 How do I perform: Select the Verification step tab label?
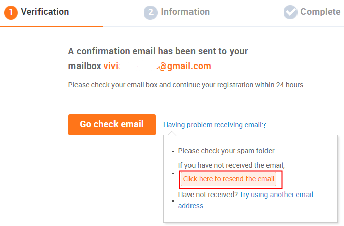pyautogui.click(x=45, y=12)
